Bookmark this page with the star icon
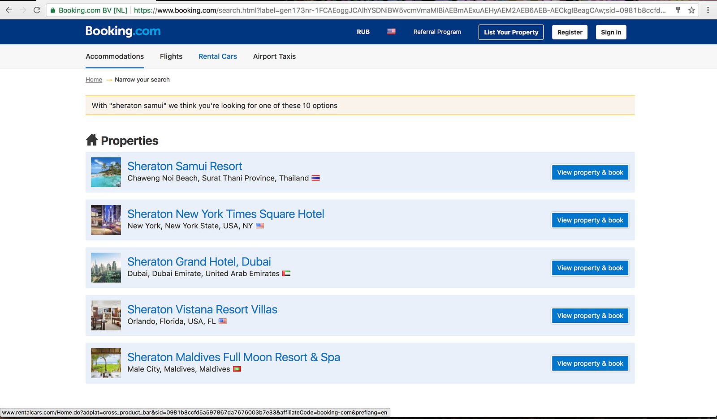This screenshot has height=419, width=717. (x=691, y=10)
